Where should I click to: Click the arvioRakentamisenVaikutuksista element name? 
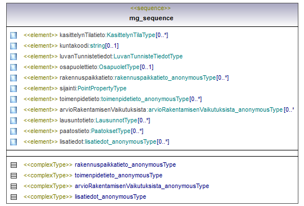[103, 110]
